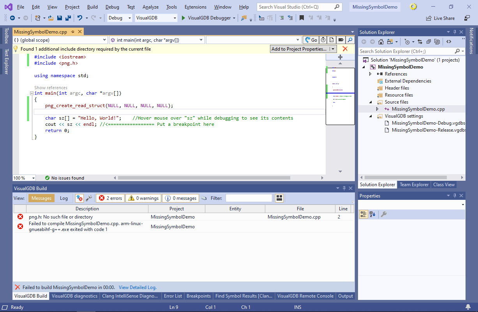Click Collapse All icon in Solution Explorer
The image size is (478, 312).
tap(429, 42)
